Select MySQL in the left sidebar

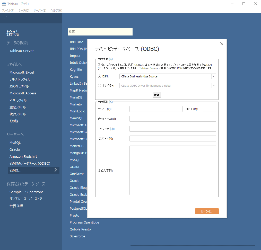click(x=15, y=142)
